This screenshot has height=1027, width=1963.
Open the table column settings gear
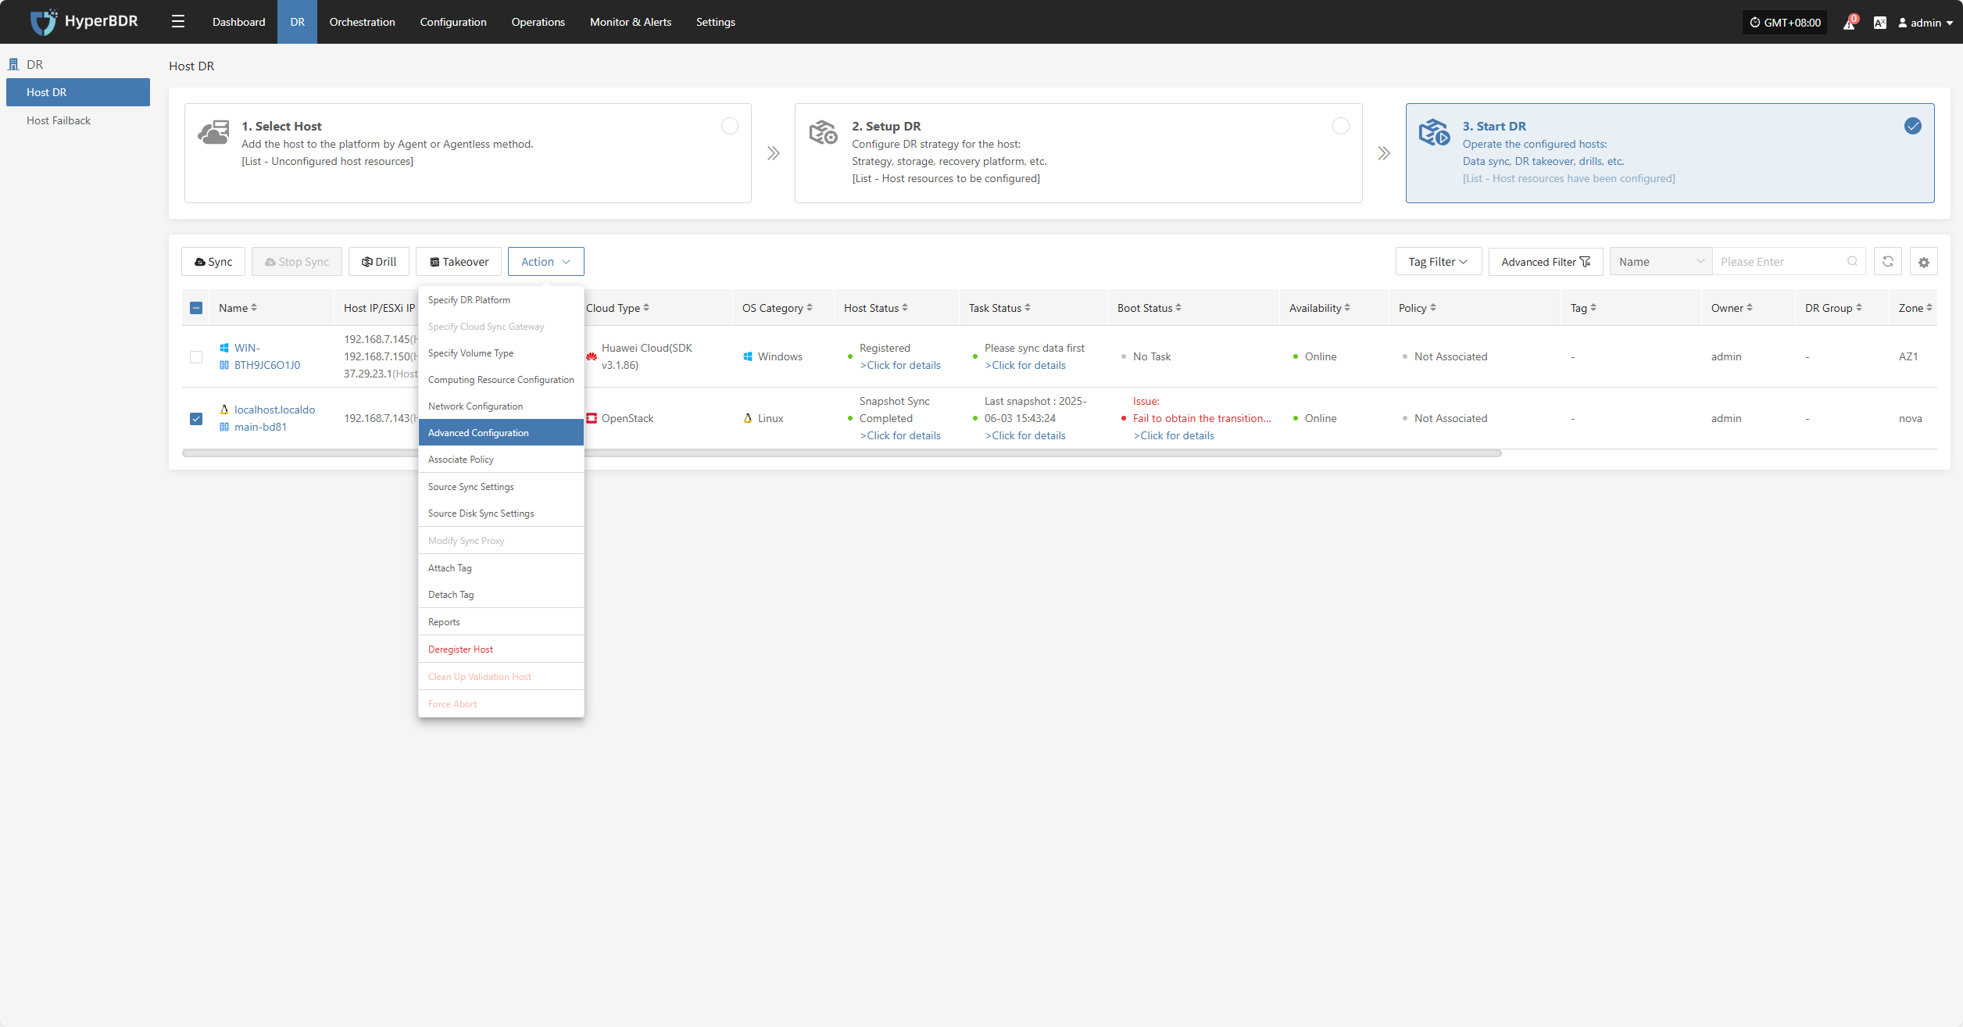[x=1924, y=262]
